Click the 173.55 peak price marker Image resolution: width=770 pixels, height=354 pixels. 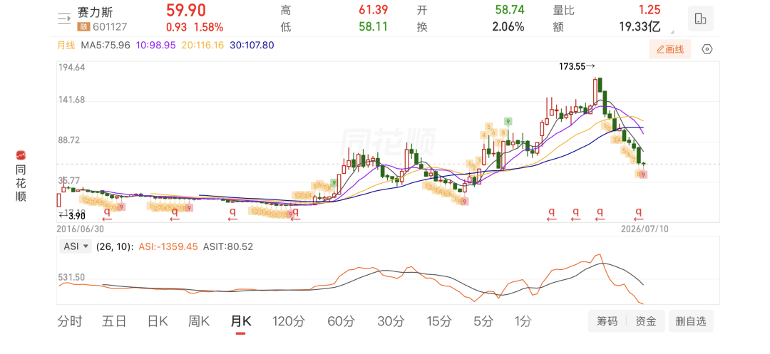pos(577,66)
